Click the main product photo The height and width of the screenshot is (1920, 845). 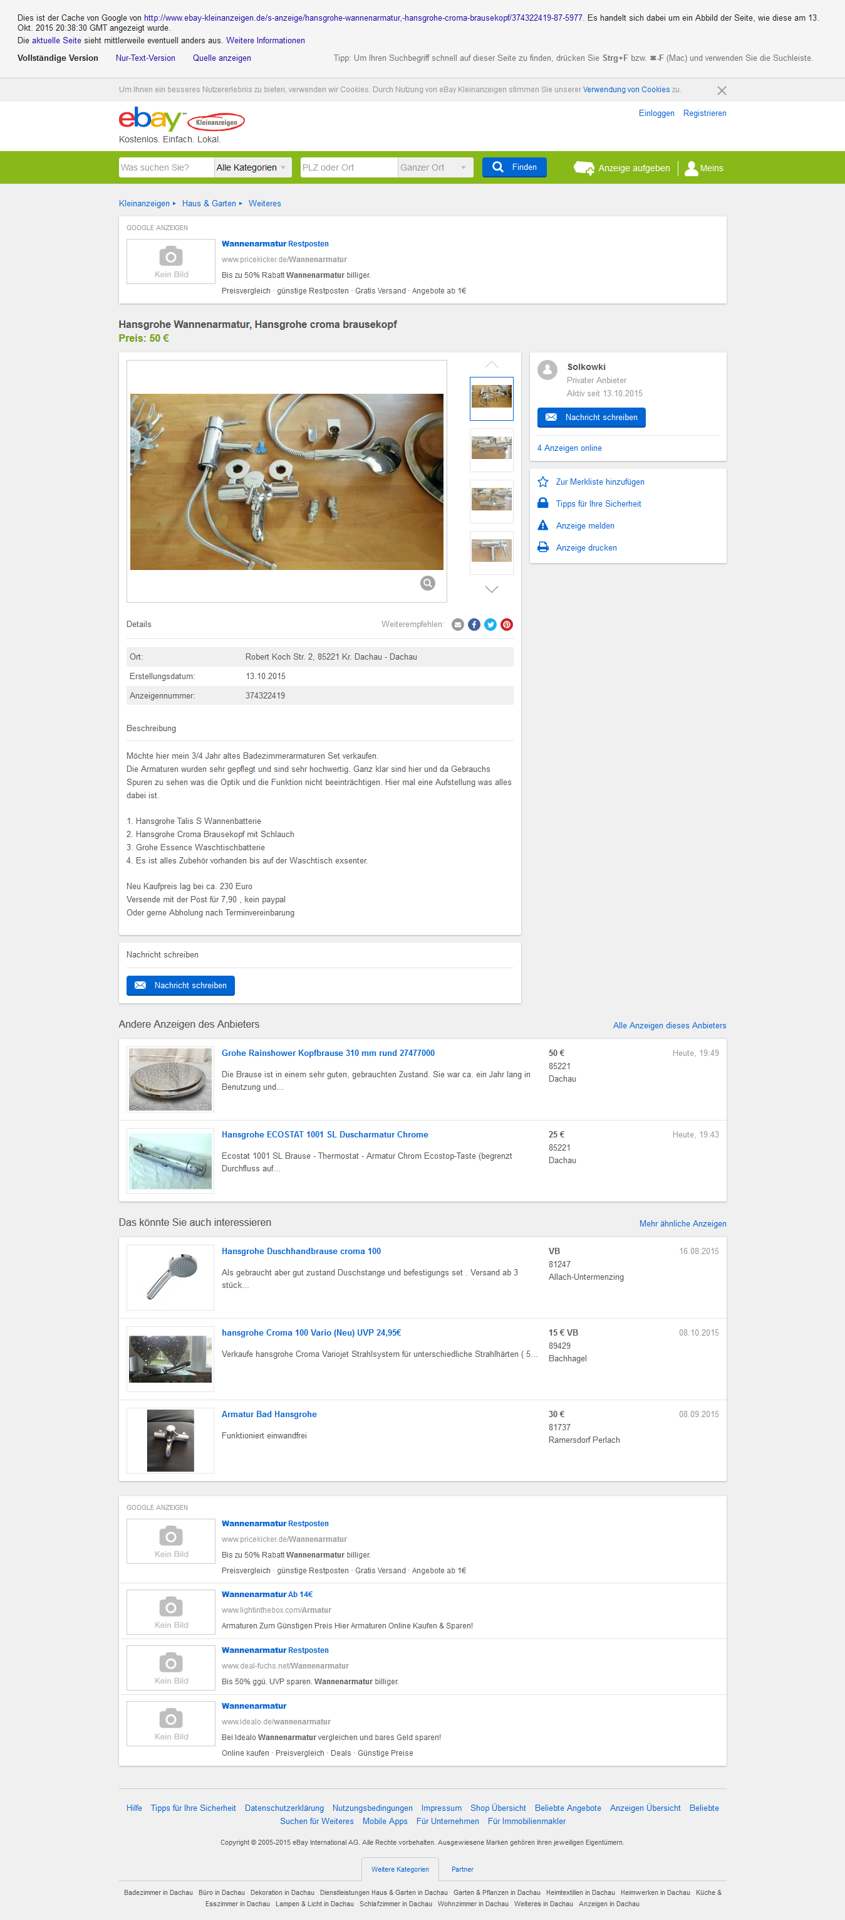tap(287, 482)
